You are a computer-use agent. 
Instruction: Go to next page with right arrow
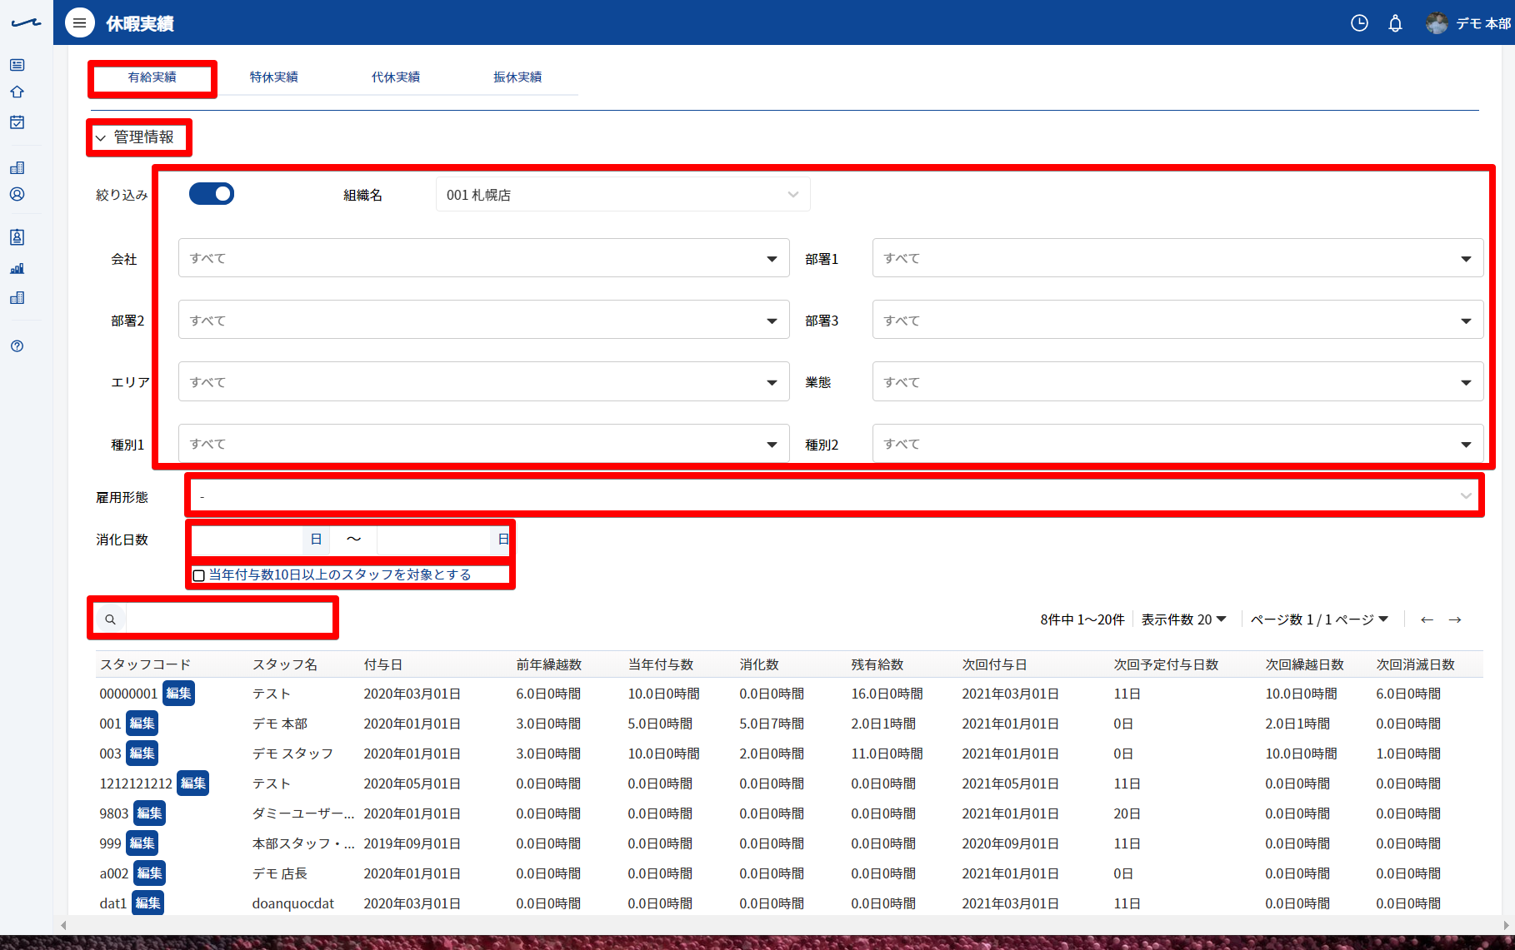(x=1455, y=619)
